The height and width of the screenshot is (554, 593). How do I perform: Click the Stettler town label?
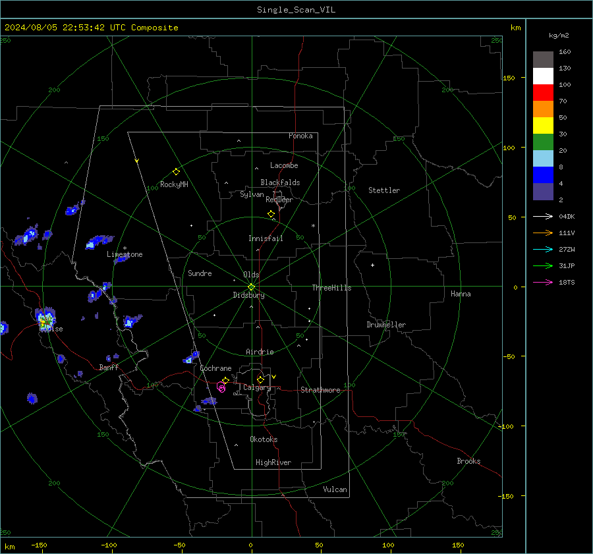click(x=384, y=190)
